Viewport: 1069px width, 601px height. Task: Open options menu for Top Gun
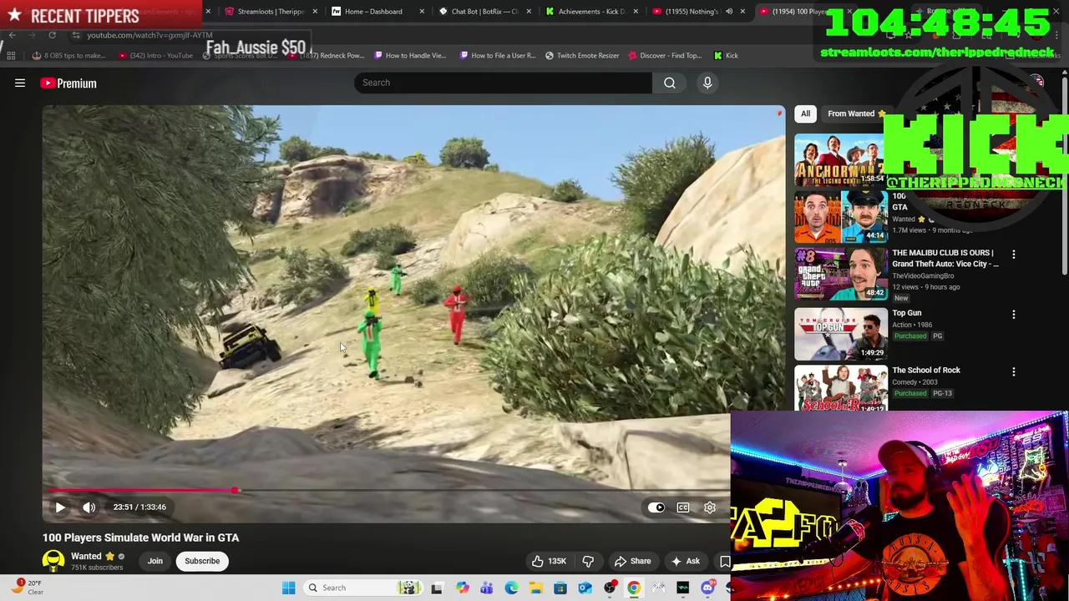[1014, 315]
